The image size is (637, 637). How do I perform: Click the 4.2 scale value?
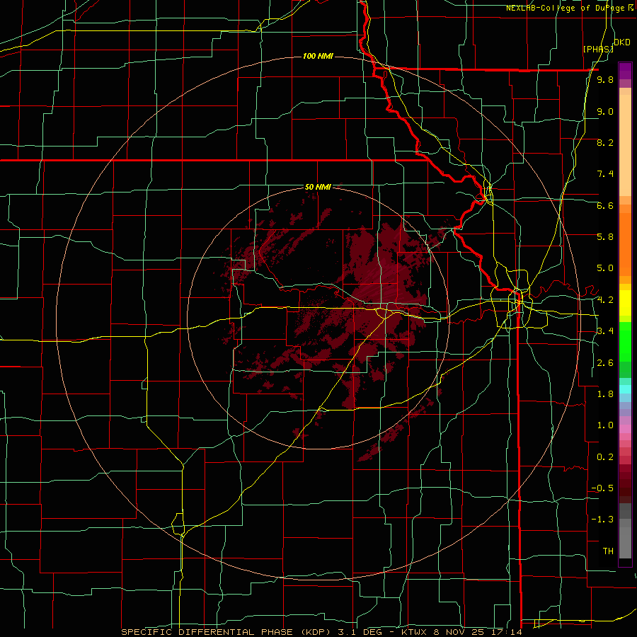[x=605, y=300]
